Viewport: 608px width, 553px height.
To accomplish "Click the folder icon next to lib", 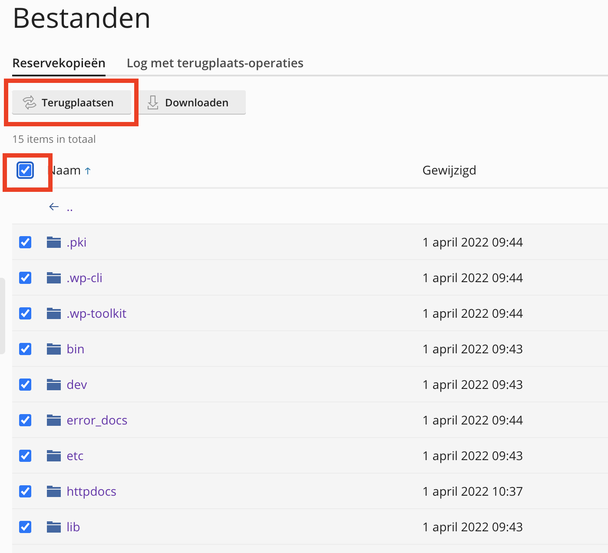I will pos(54,527).
